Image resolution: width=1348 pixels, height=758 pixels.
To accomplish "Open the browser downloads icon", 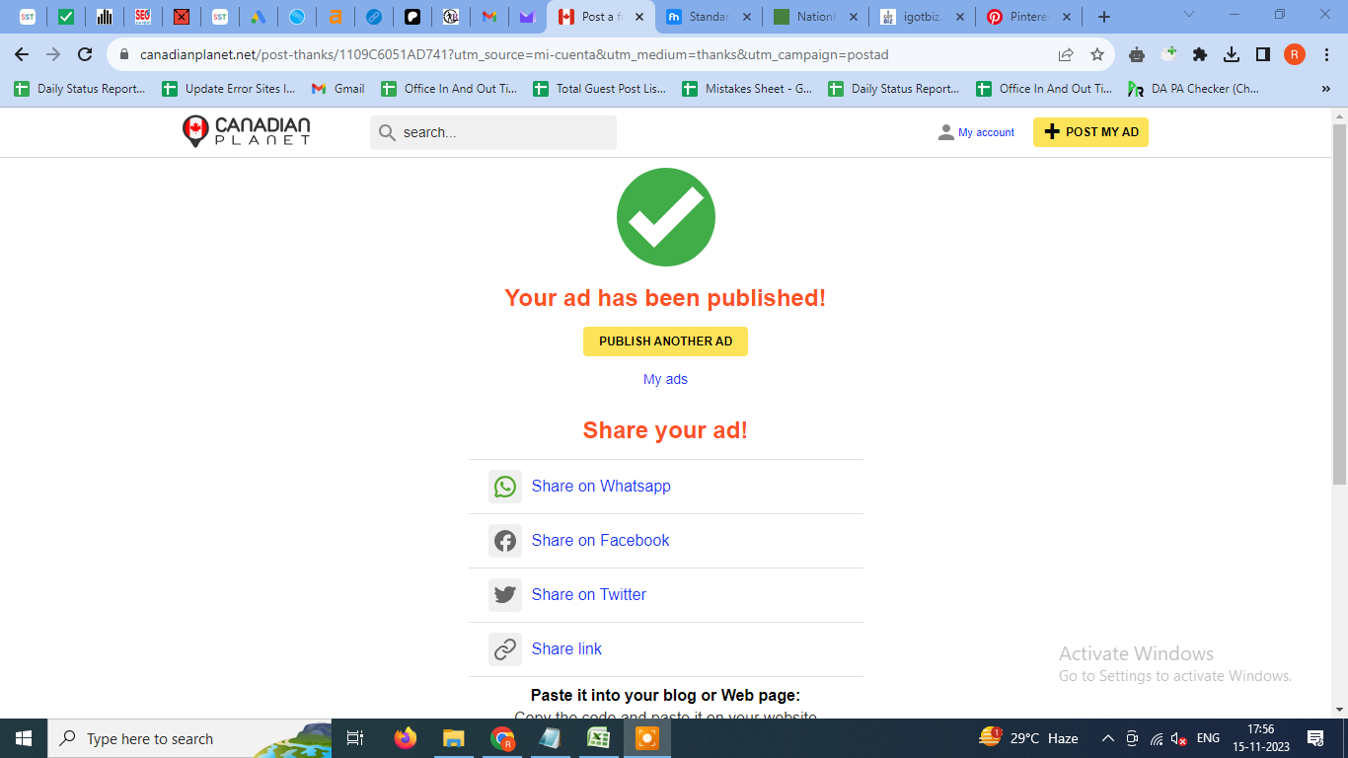I will point(1232,54).
